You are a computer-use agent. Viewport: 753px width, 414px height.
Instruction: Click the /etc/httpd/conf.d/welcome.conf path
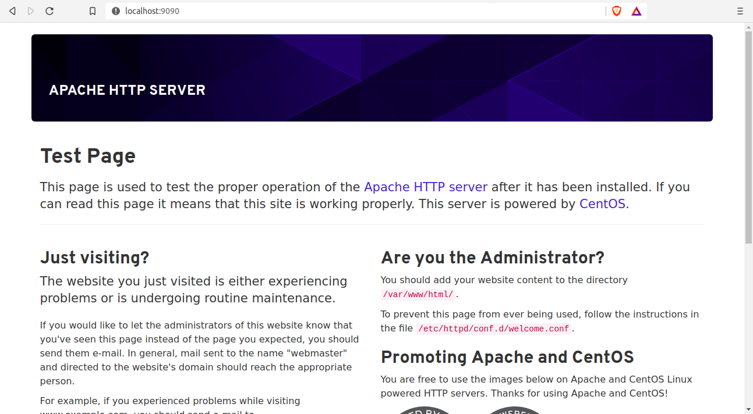[493, 329]
